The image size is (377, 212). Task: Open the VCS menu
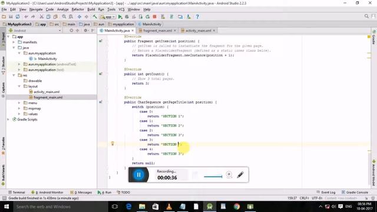[121, 9]
